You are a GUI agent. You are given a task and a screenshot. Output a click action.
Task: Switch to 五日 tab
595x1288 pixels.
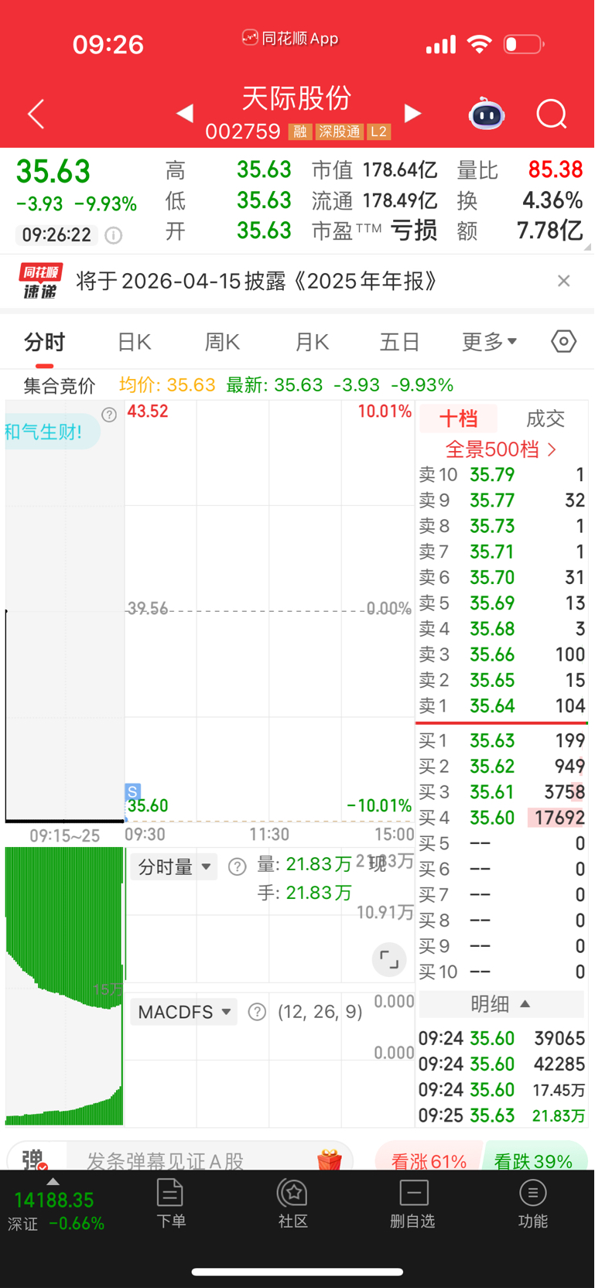[399, 342]
